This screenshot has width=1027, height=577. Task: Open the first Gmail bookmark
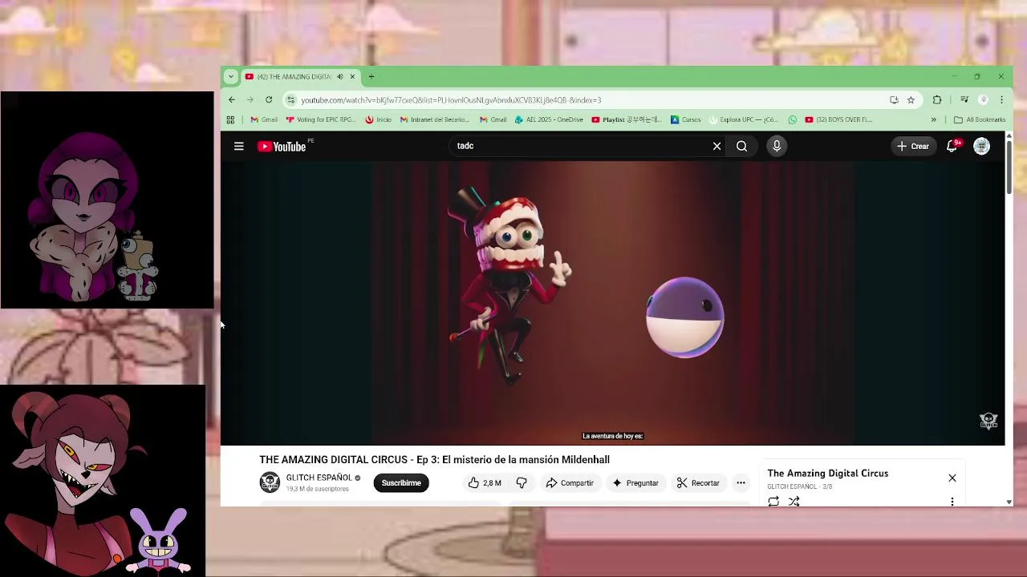pos(264,119)
